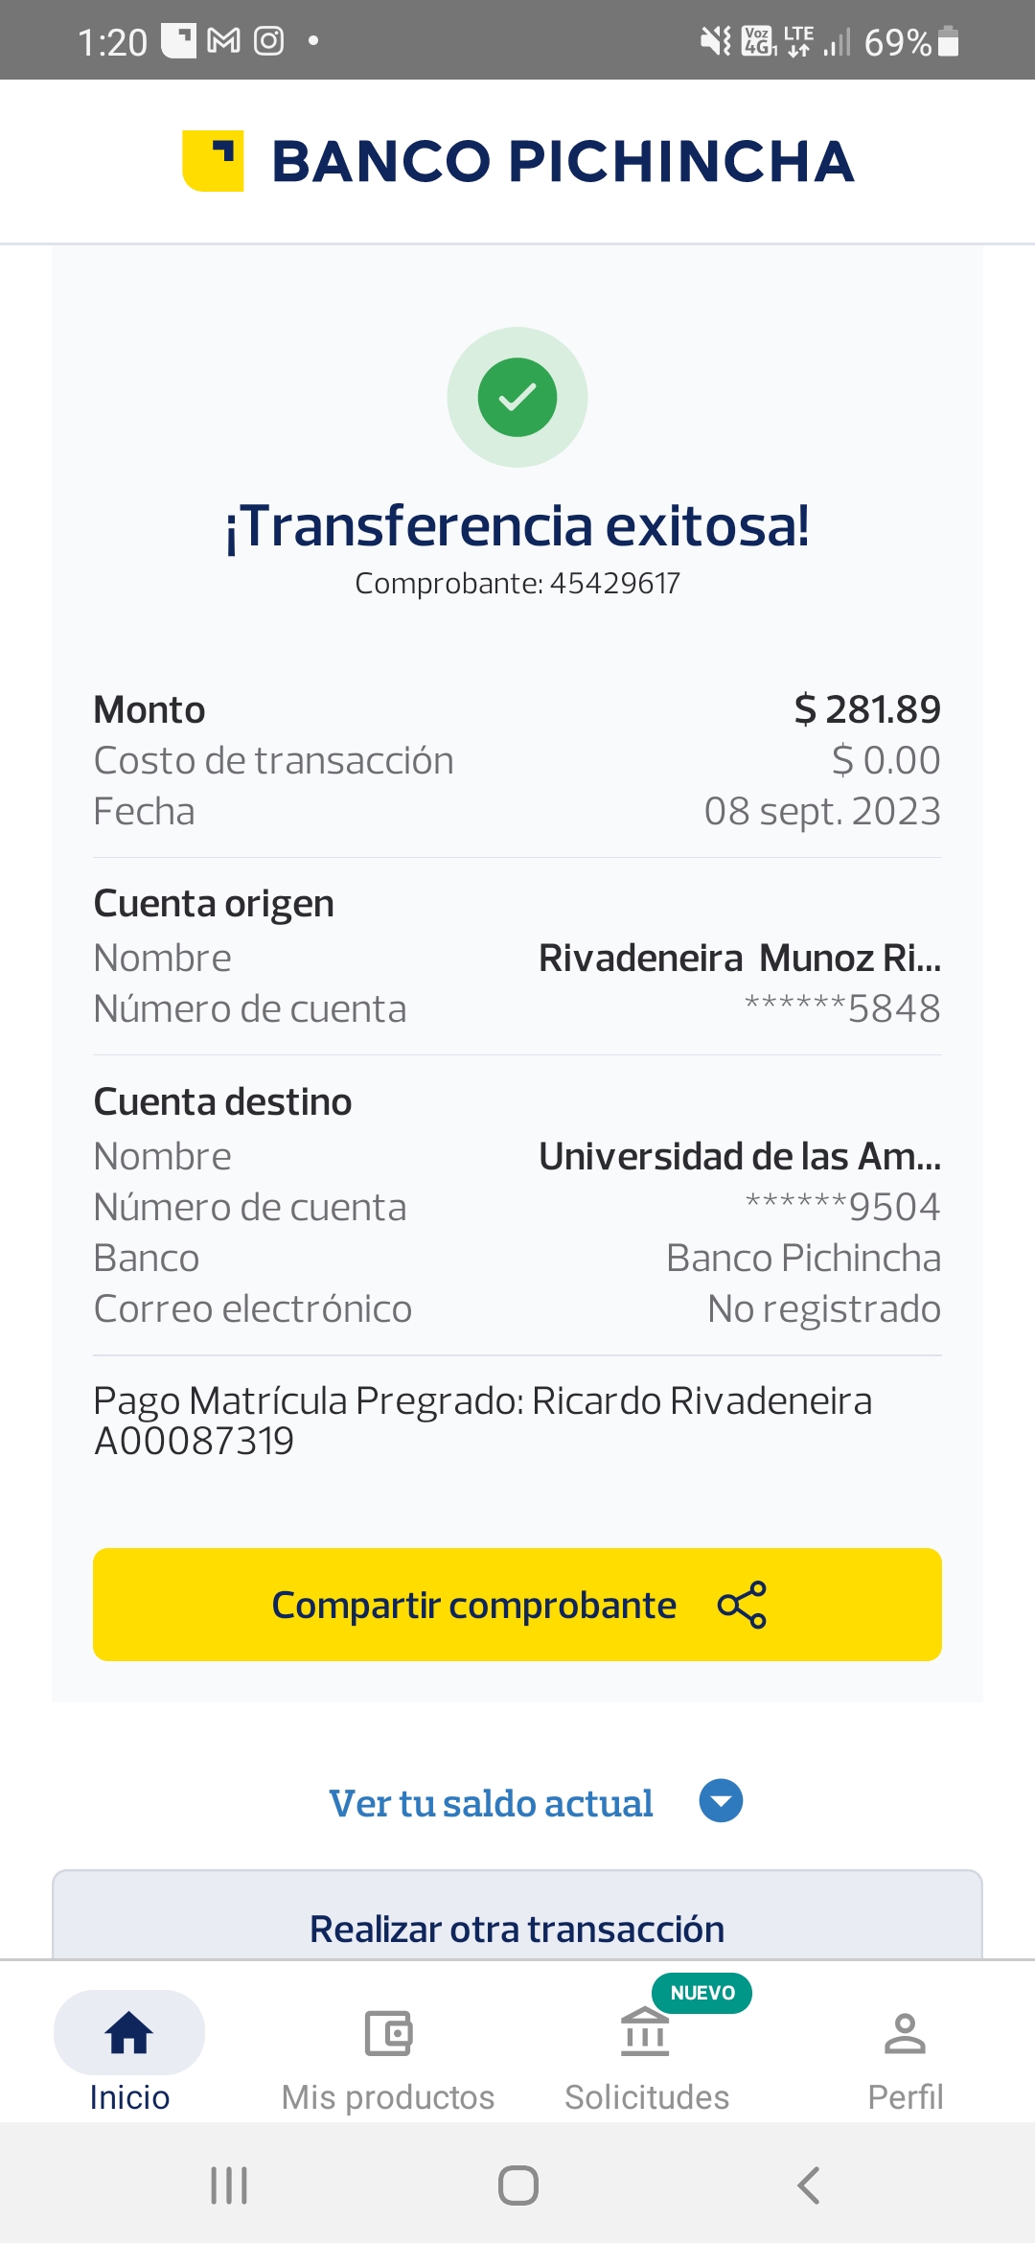The width and height of the screenshot is (1035, 2243).
Task: Tap the green success checkmark icon
Action: [x=517, y=397]
